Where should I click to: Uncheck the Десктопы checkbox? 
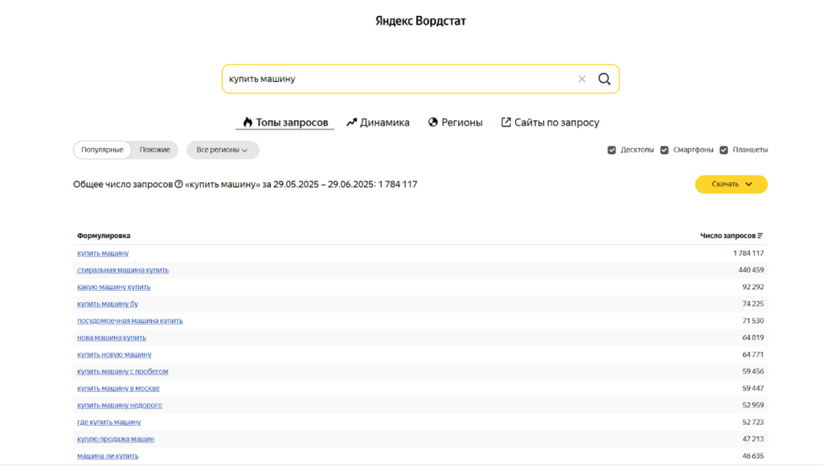(x=612, y=150)
